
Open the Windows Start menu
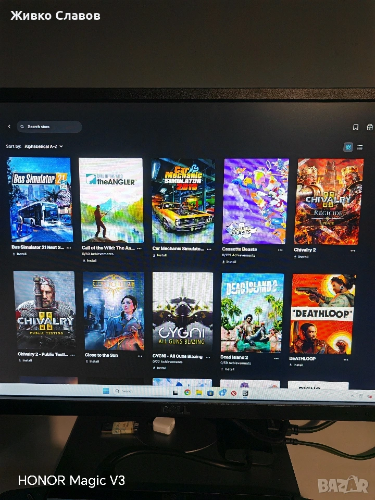pos(106,391)
